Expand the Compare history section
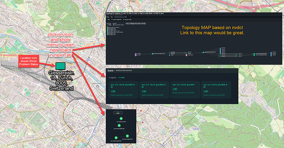The height and width of the screenshot is (148, 284). [x=127, y=20]
